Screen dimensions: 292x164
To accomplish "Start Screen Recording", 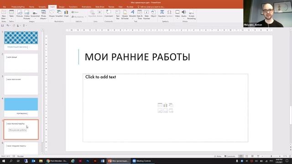I will pos(192,15).
